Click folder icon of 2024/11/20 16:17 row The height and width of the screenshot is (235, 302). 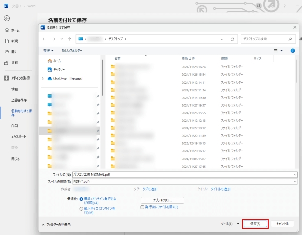click(x=113, y=151)
